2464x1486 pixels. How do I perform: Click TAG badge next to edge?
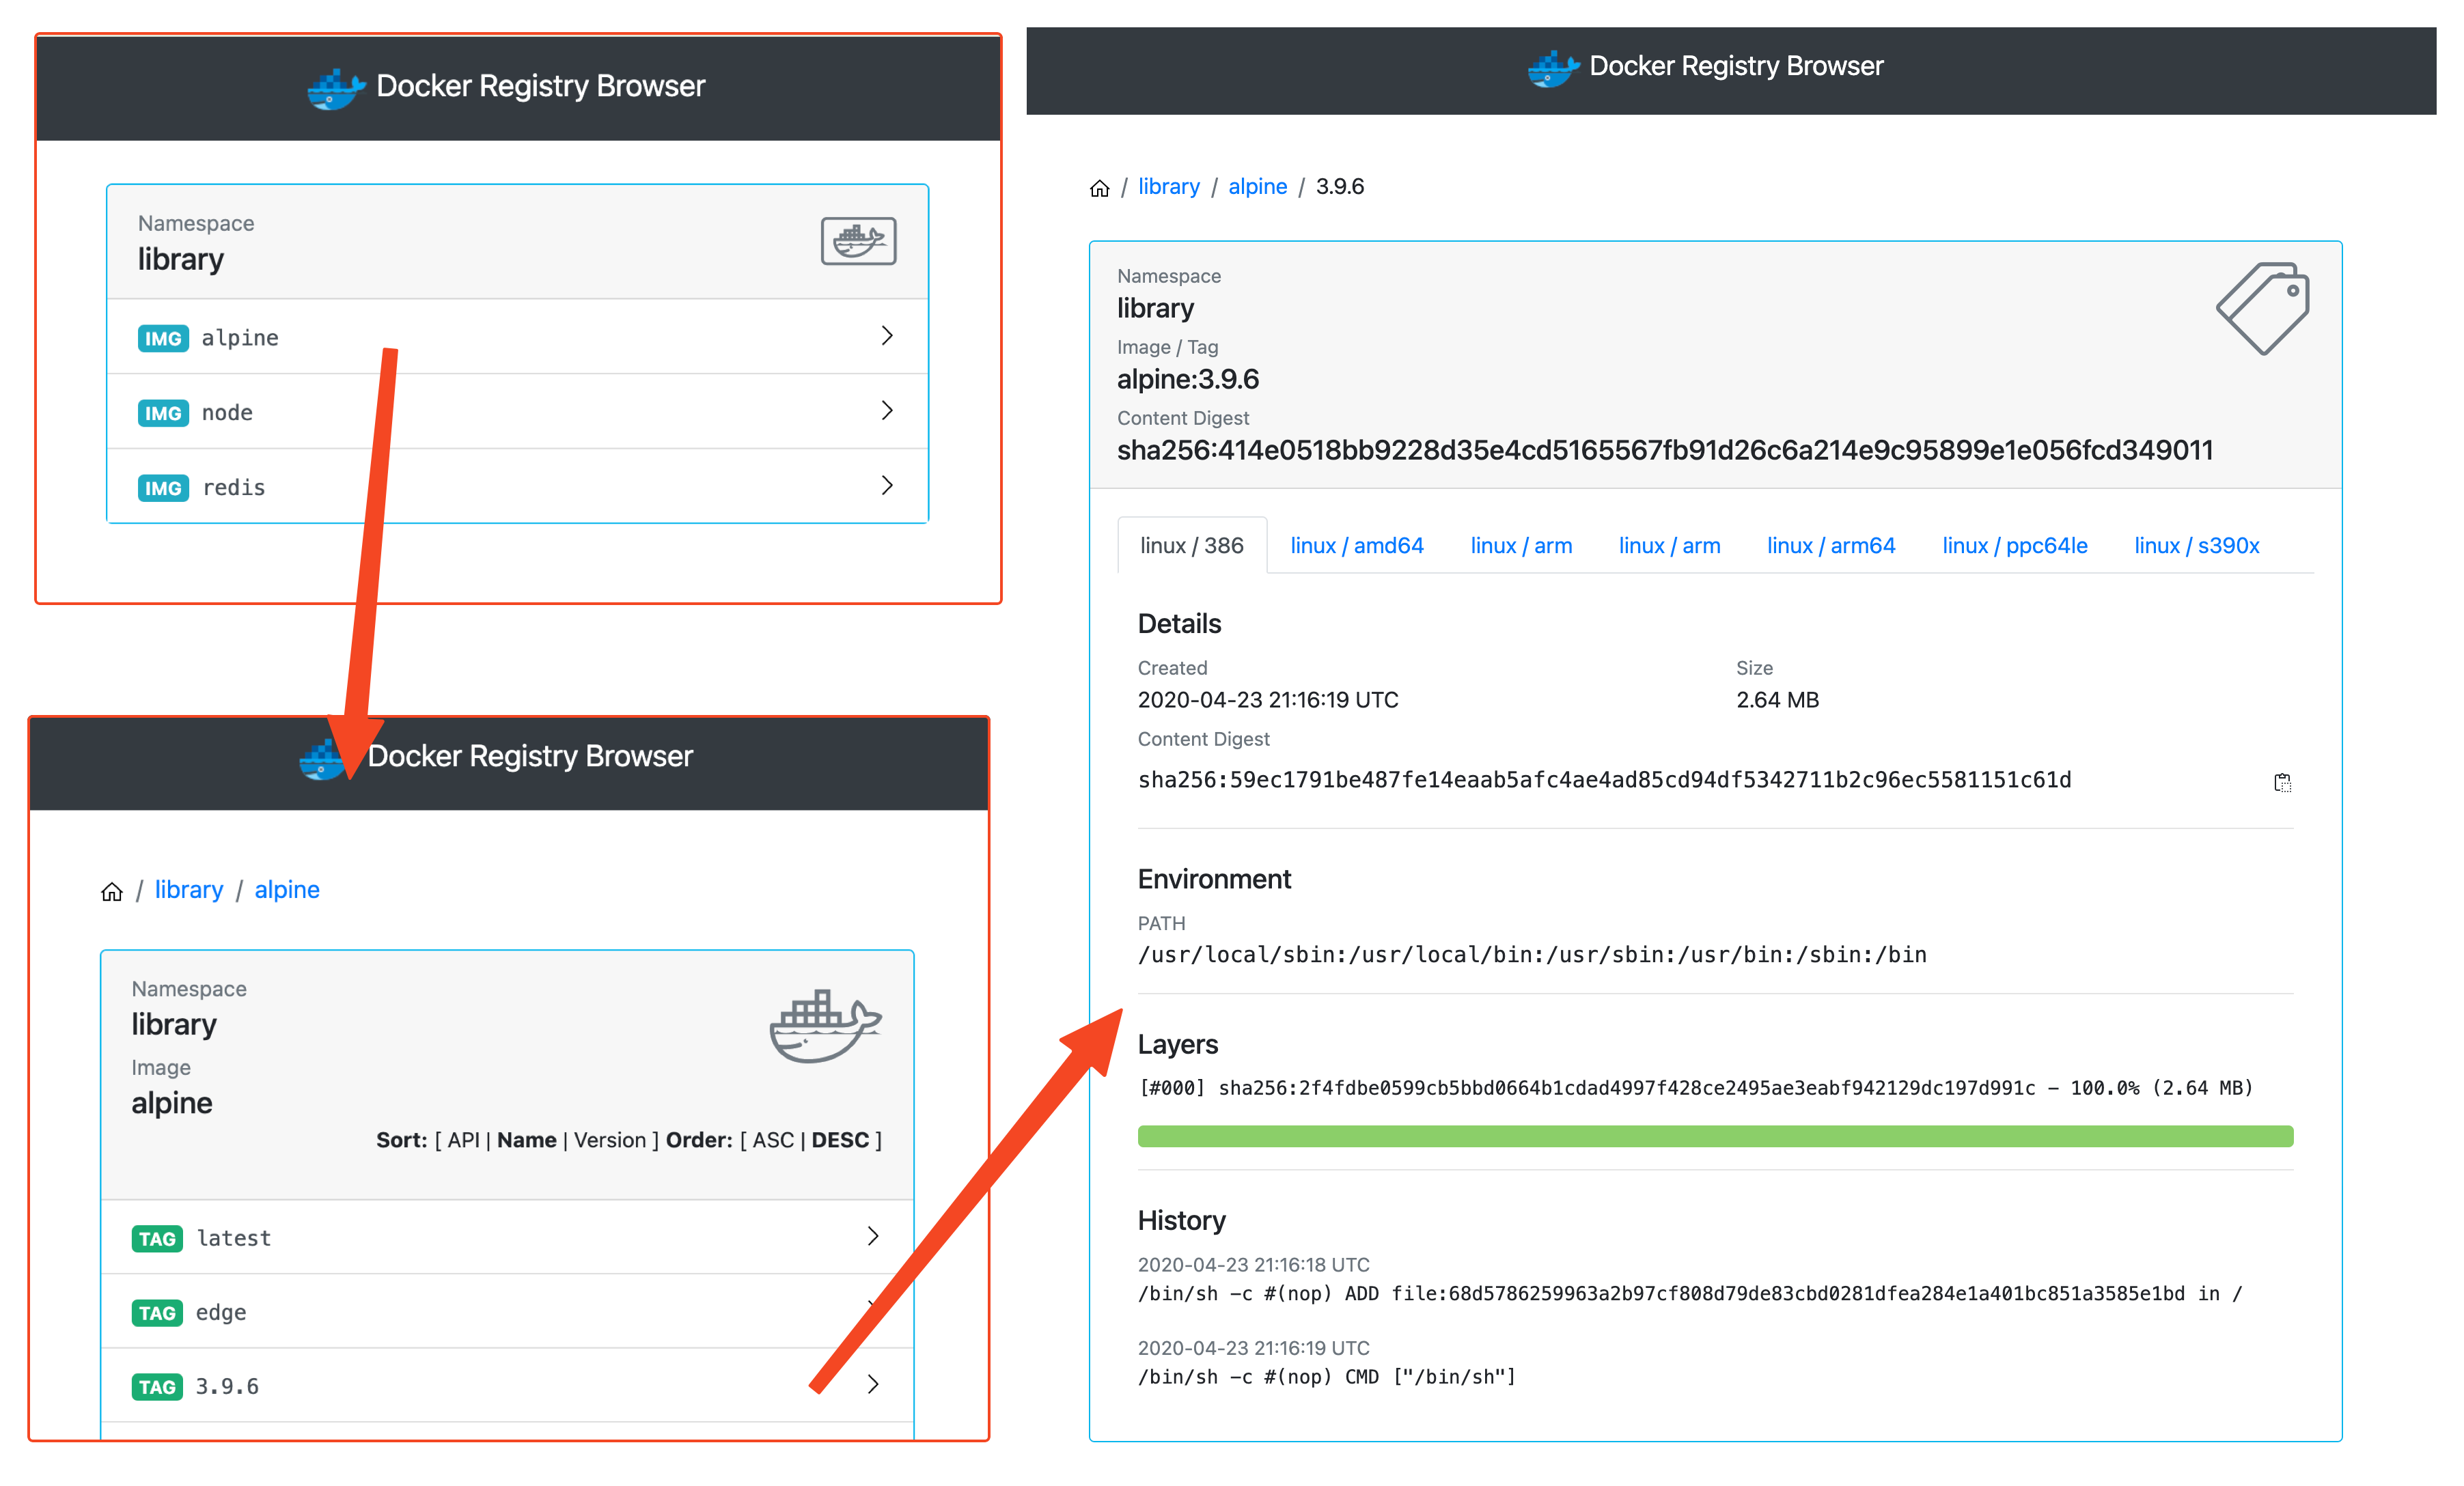[157, 1312]
